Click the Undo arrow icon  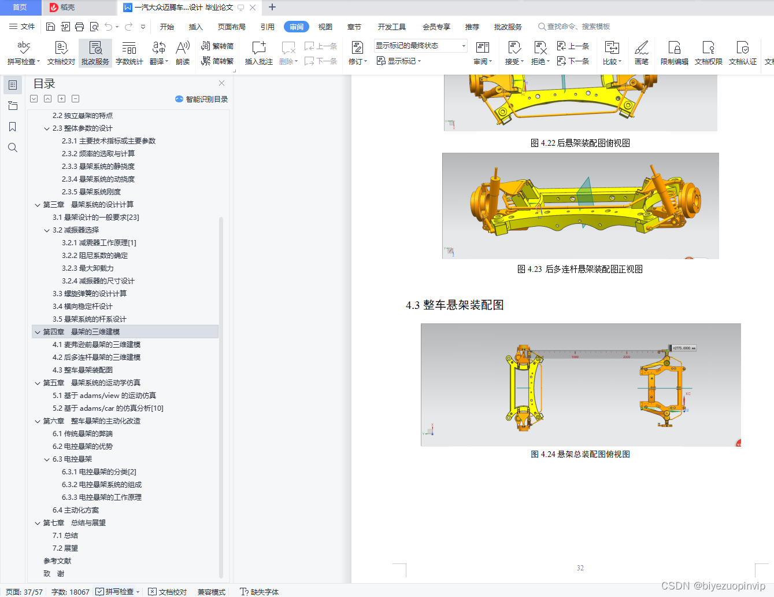tap(109, 27)
